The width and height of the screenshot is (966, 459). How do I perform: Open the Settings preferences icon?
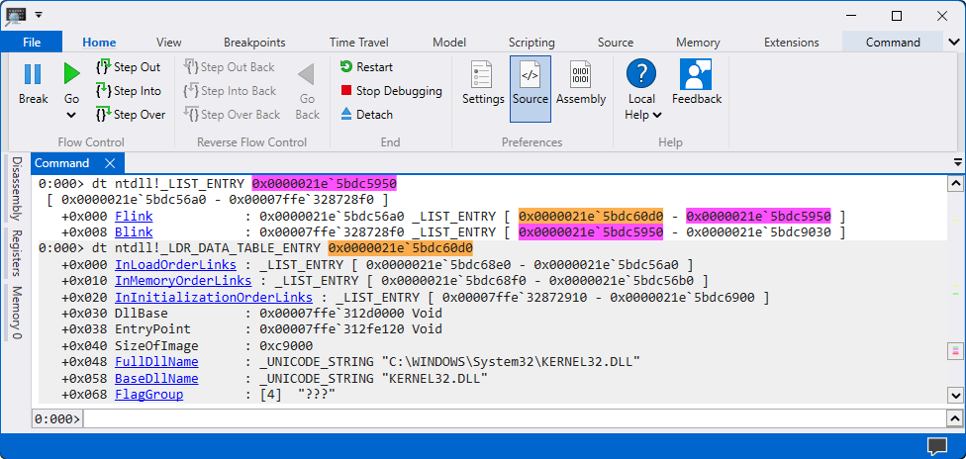[x=483, y=84]
